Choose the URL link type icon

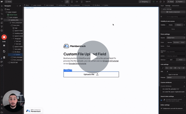(163, 68)
